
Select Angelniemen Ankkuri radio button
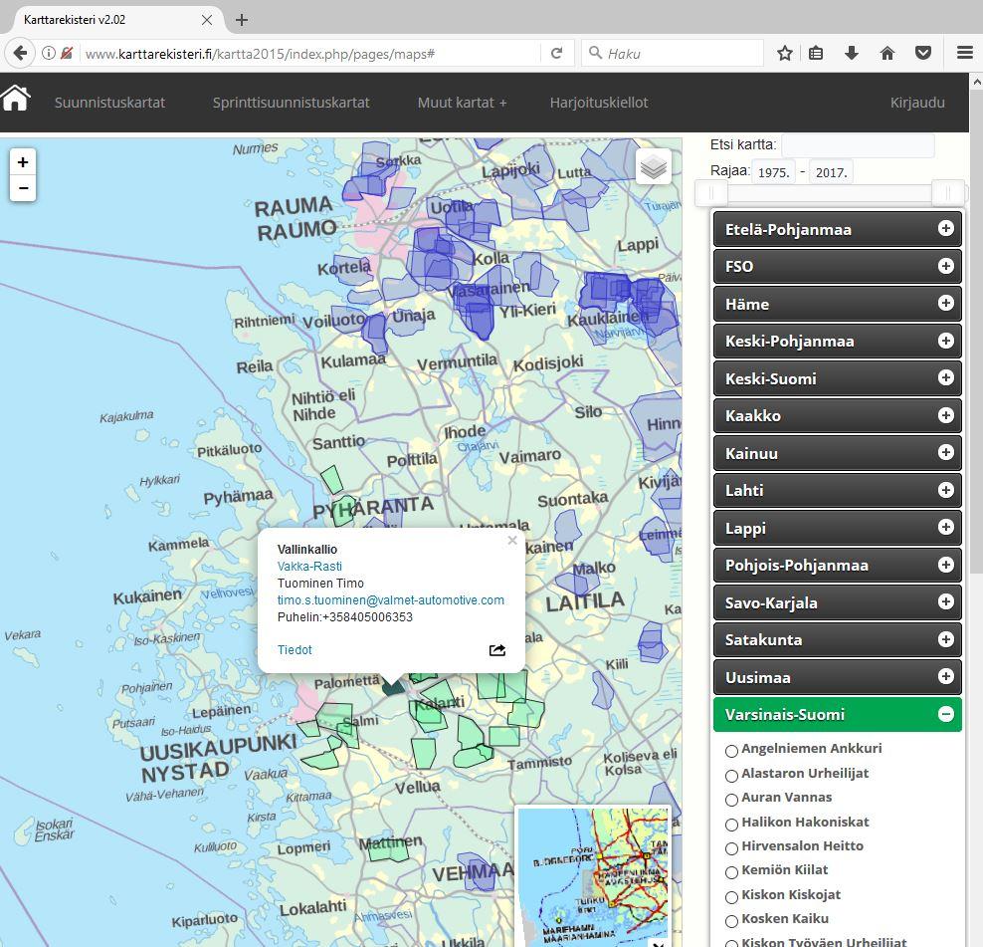pyautogui.click(x=732, y=751)
